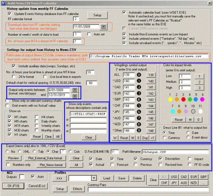213x196 pixels.
Task: Click the 139 button for ALL row
Action: 151,75
